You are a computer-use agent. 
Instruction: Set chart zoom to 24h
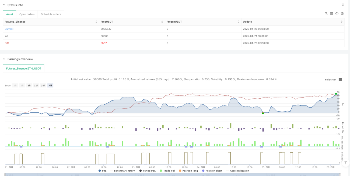[43, 85]
